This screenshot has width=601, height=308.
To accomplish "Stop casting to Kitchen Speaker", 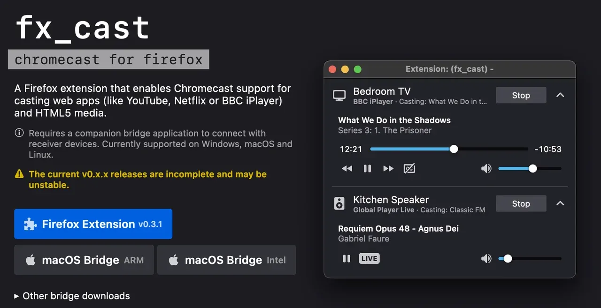I will tap(521, 203).
